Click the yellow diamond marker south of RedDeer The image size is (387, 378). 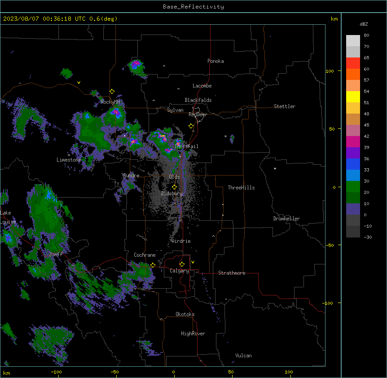coord(191,126)
